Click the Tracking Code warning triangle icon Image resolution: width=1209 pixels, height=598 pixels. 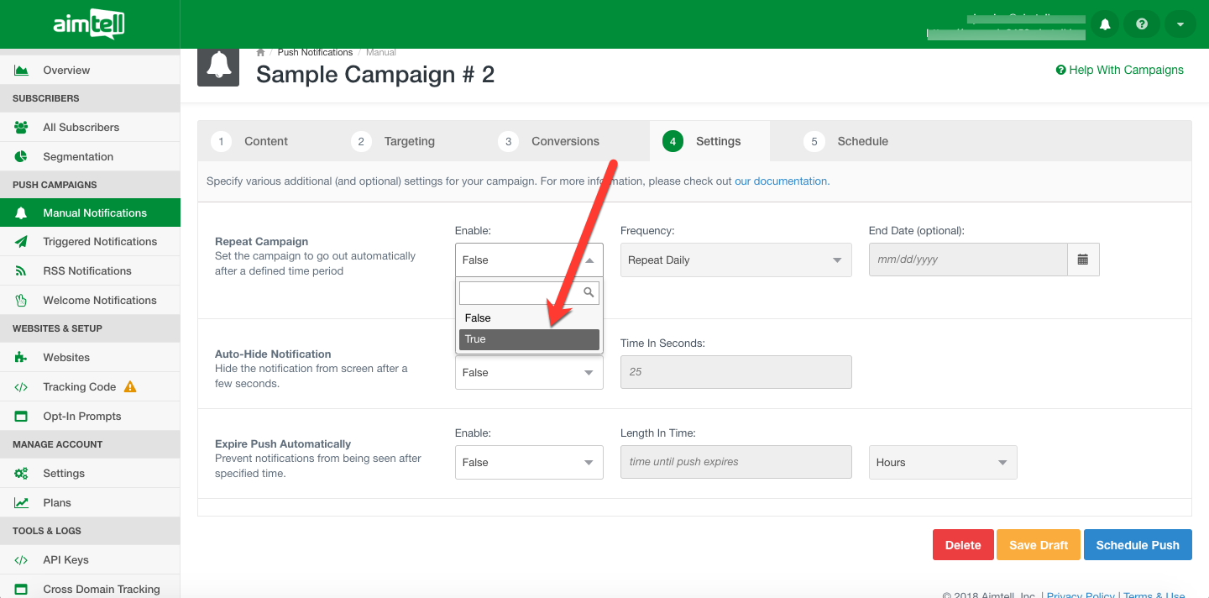(130, 387)
